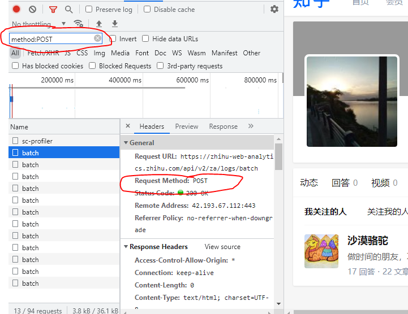This screenshot has width=408, height=314.
Task: Filter requests by Wasm type
Action: click(x=196, y=53)
